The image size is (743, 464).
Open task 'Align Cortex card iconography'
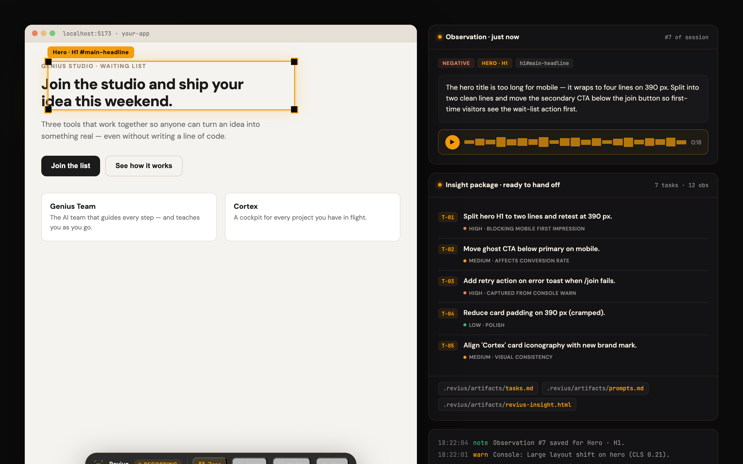[x=550, y=345]
